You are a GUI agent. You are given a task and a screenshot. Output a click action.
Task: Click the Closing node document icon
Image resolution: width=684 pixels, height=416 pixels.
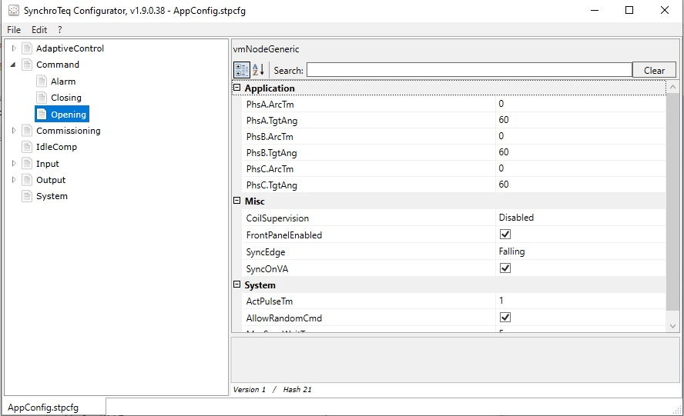click(x=42, y=98)
